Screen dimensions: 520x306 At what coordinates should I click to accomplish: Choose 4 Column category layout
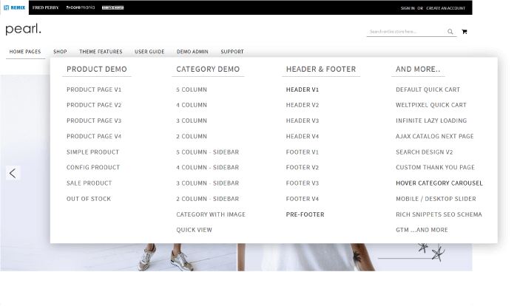point(192,105)
